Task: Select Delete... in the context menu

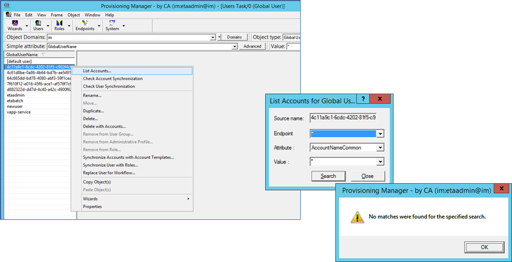Action: click(x=132, y=119)
